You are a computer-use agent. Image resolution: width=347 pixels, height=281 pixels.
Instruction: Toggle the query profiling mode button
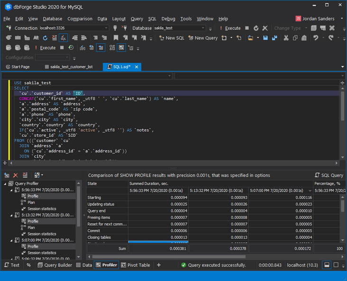point(121,48)
